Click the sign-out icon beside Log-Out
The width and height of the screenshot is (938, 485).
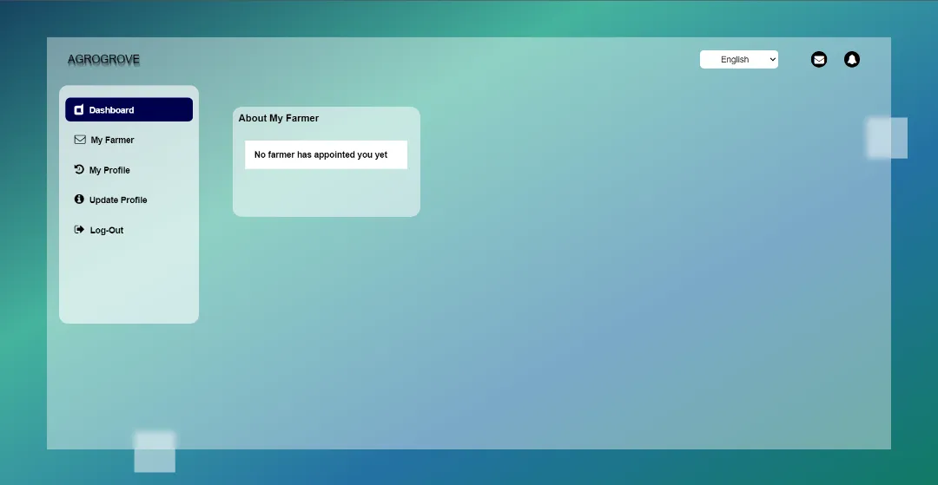point(79,230)
